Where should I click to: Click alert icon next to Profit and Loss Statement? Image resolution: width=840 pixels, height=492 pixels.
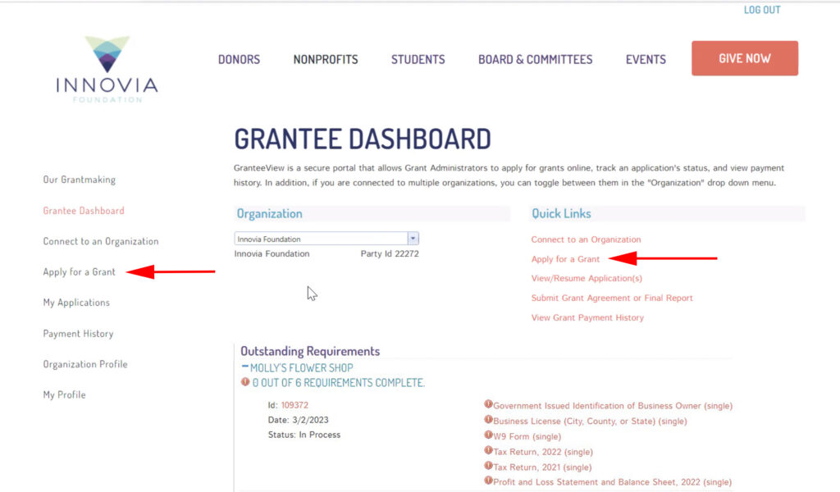tap(488, 481)
